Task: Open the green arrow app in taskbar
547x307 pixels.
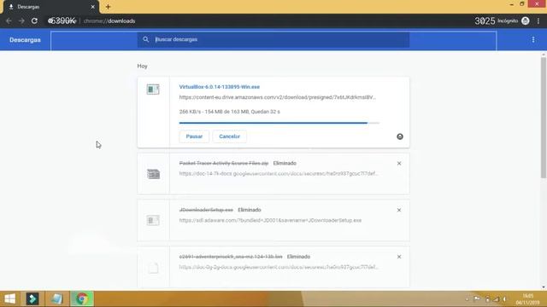Action: tap(32, 298)
